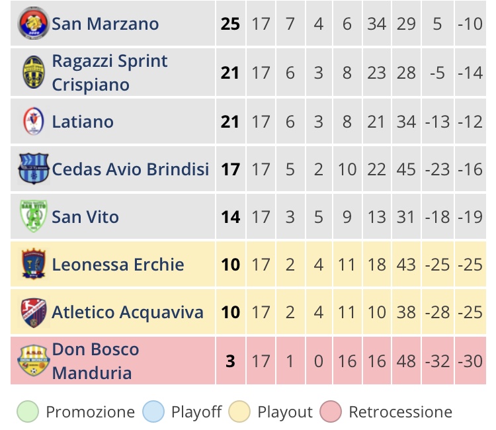Click the San Marzano team crest
This screenshot has width=496, height=430.
tap(34, 23)
